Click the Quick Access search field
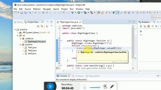 (156, 17)
